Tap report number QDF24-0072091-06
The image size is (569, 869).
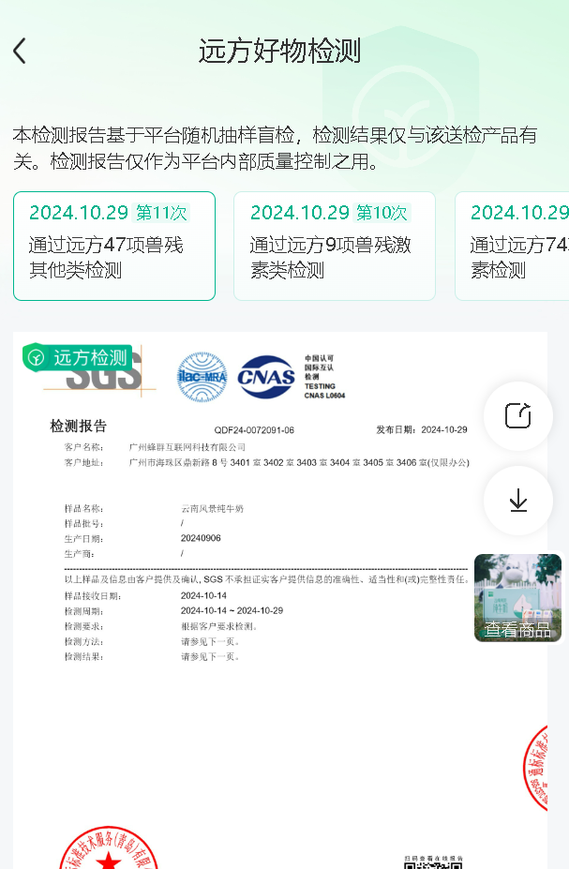tap(254, 430)
